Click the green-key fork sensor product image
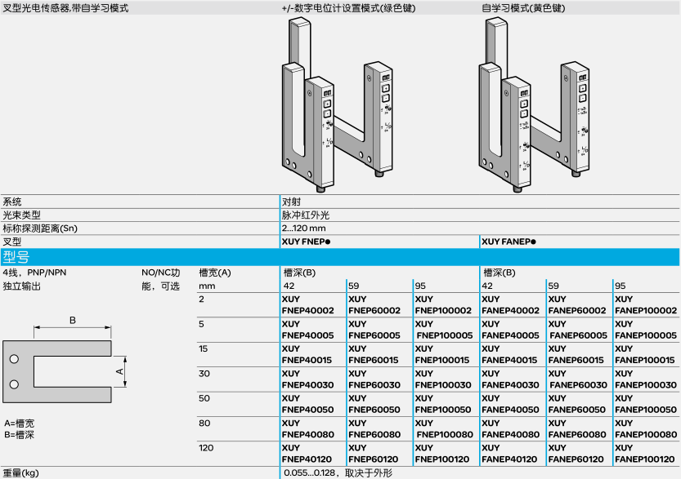The image size is (681, 479). tap(335, 106)
